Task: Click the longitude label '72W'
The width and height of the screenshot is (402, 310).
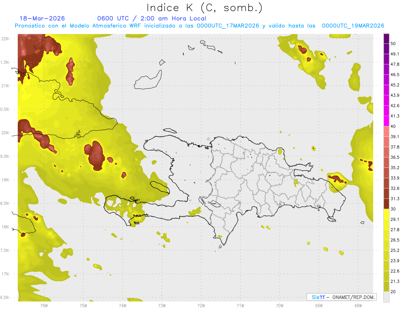Action: pos(201,305)
